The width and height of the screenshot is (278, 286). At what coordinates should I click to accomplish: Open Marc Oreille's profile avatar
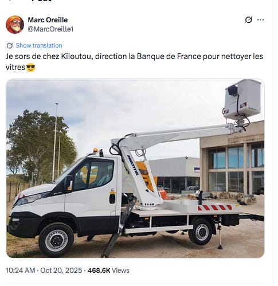point(15,25)
